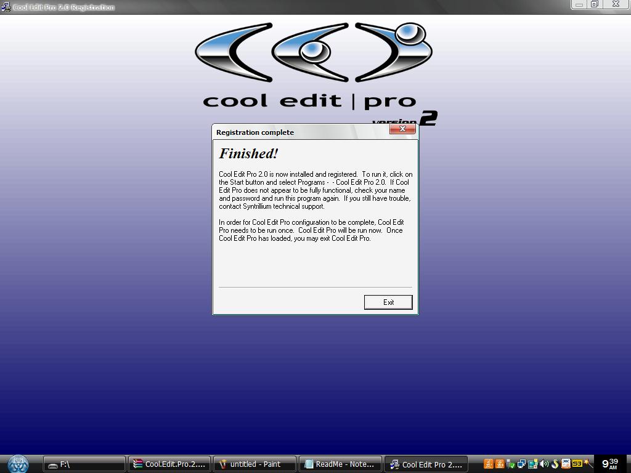The image size is (631, 473).
Task: Click the magic wand tray icon
Action: [588, 464]
